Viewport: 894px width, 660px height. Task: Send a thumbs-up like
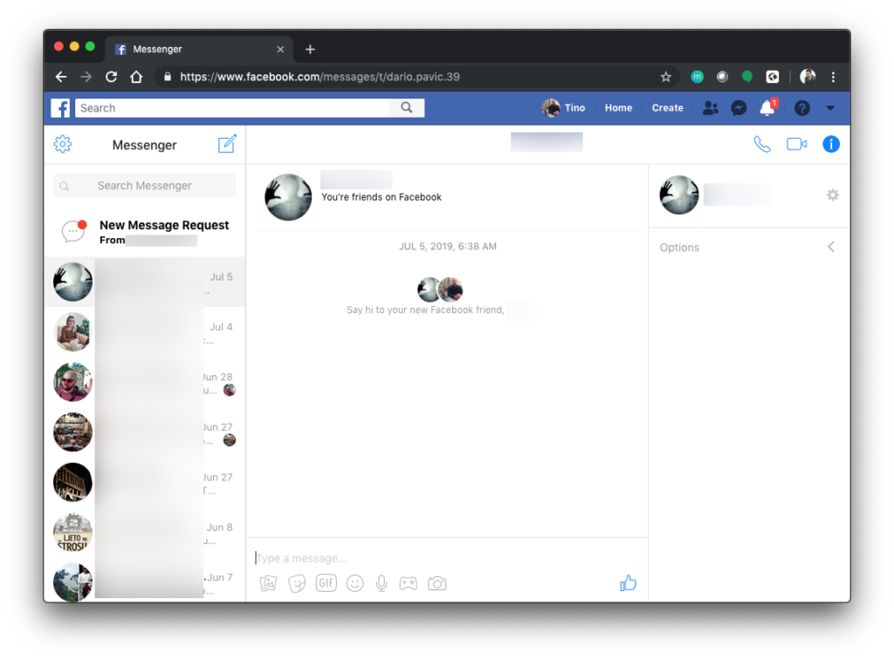pyautogui.click(x=628, y=583)
